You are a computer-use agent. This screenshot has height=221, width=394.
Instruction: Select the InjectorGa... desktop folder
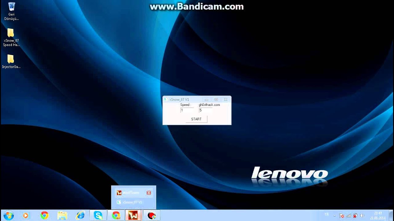11,61
